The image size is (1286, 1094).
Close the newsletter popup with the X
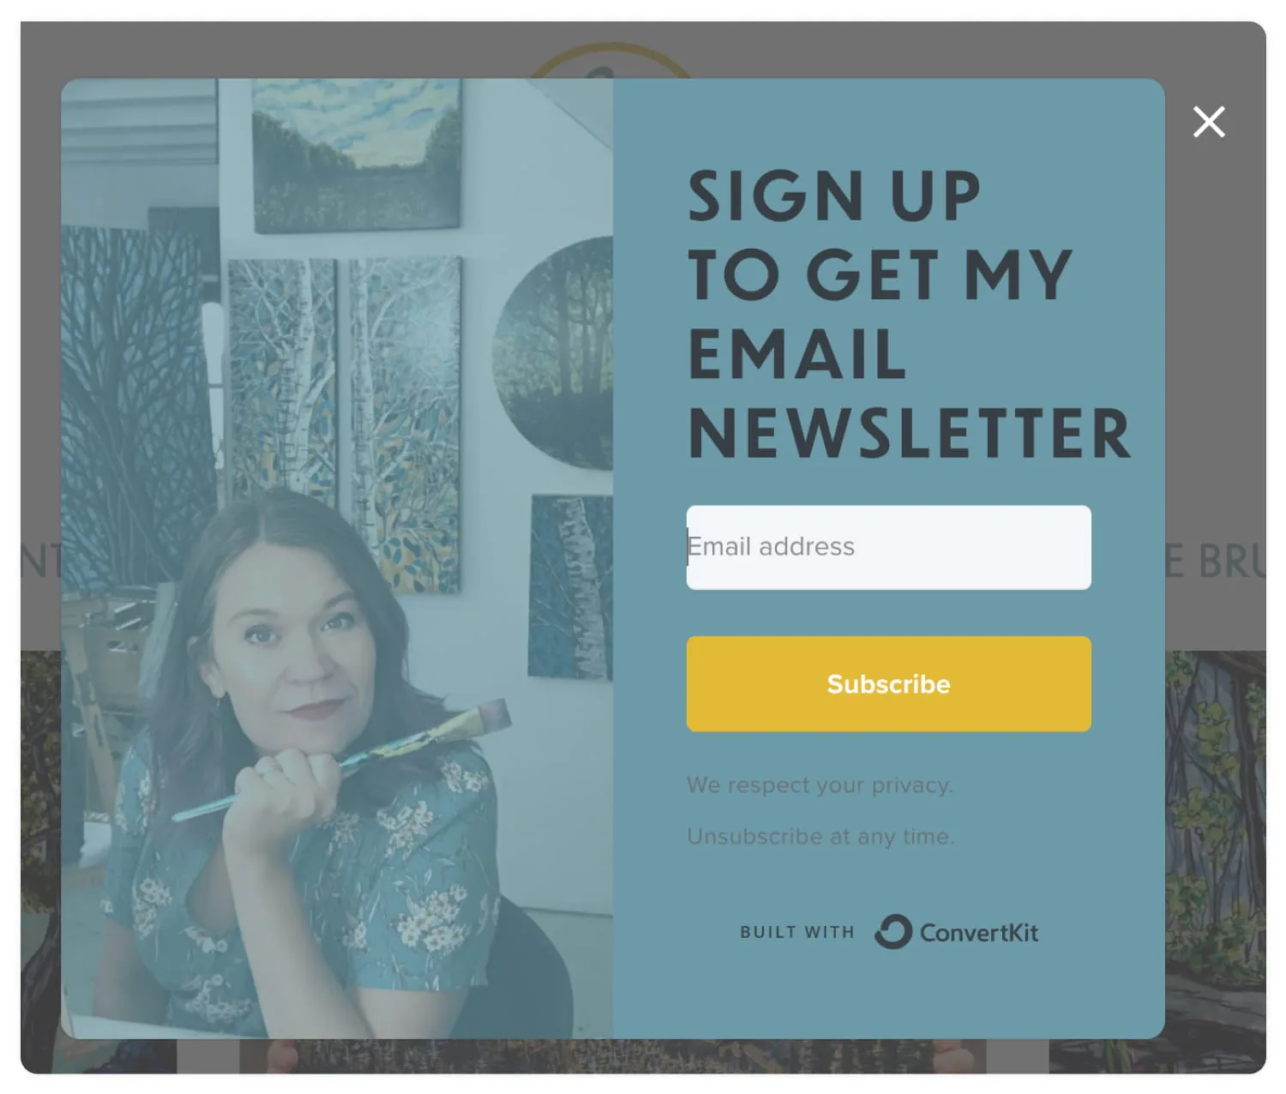[1209, 122]
